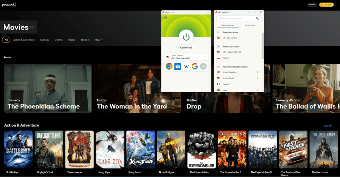Open the More genres dropdown

pyautogui.click(x=99, y=40)
